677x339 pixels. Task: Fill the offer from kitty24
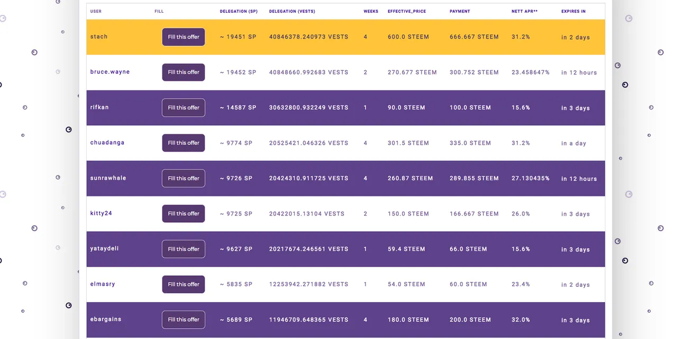tap(184, 214)
